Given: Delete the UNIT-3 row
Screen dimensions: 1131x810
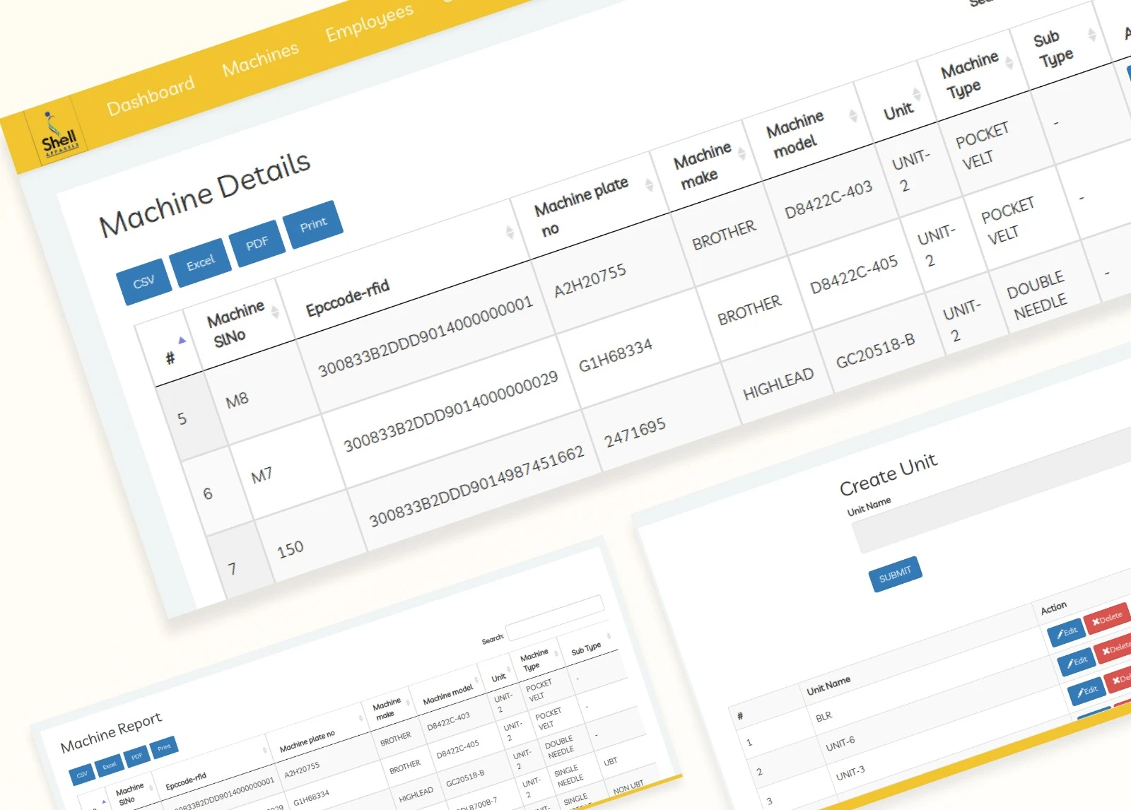Looking at the screenshot, I should click(x=1119, y=680).
